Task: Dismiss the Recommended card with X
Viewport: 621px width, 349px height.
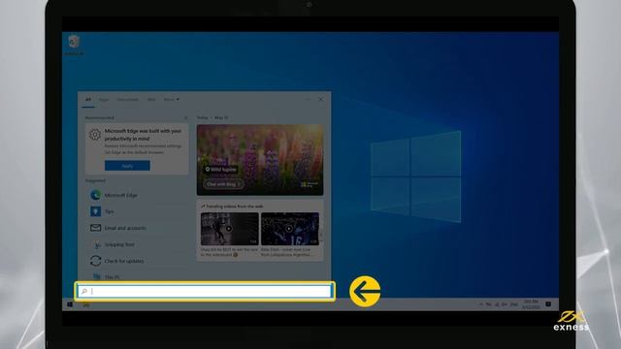Action: (185, 118)
